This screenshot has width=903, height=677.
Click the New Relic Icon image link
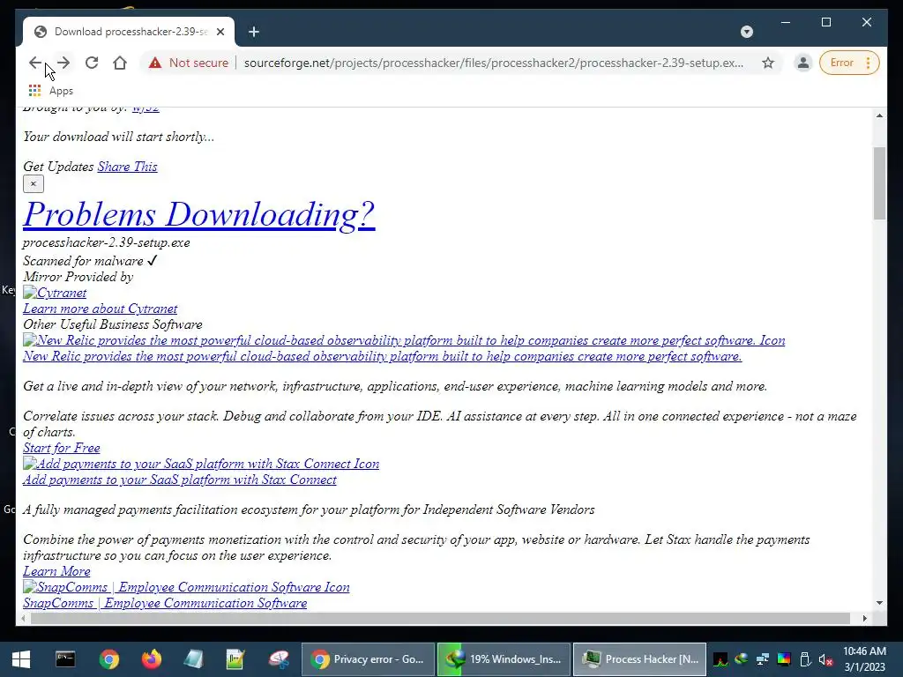[404, 340]
